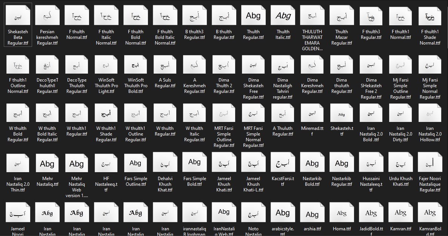Select Thulth Mazar Regular.ttf file

tap(342, 16)
